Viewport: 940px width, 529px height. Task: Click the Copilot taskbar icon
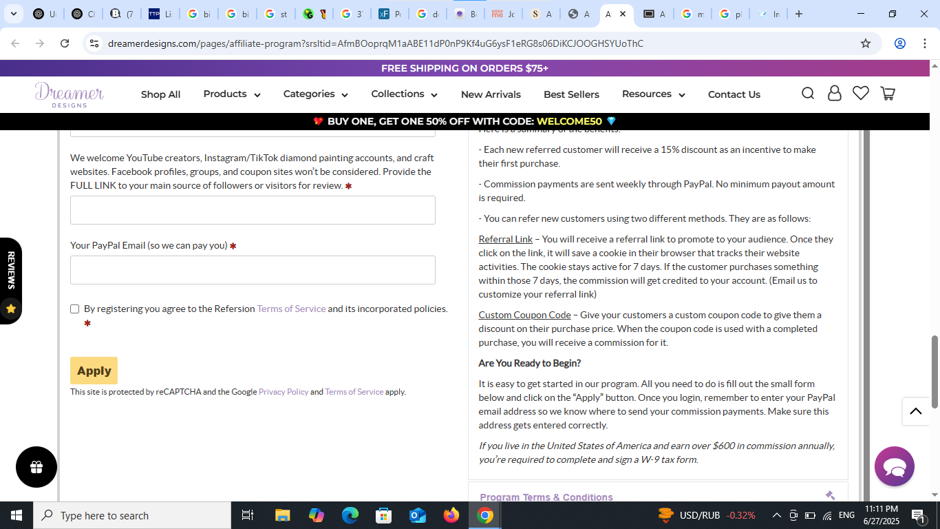tap(317, 515)
